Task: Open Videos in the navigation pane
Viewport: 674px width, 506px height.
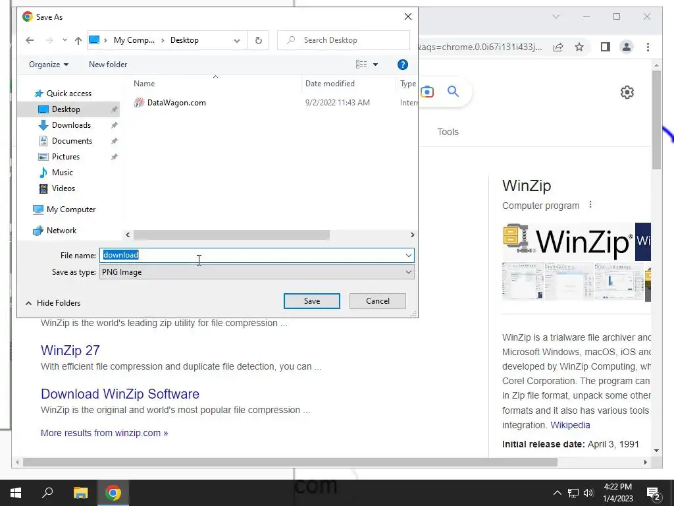Action: point(63,188)
